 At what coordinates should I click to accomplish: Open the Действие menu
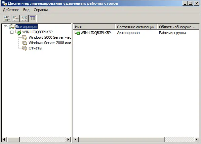[11, 10]
